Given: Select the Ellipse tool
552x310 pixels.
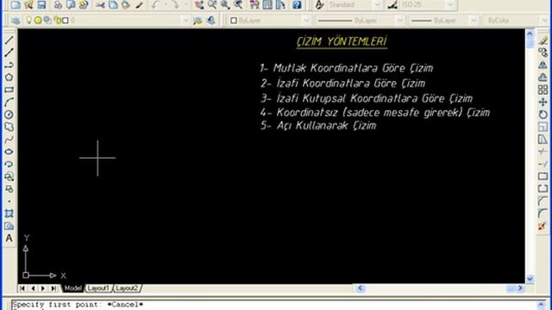Looking at the screenshot, I should [9, 152].
